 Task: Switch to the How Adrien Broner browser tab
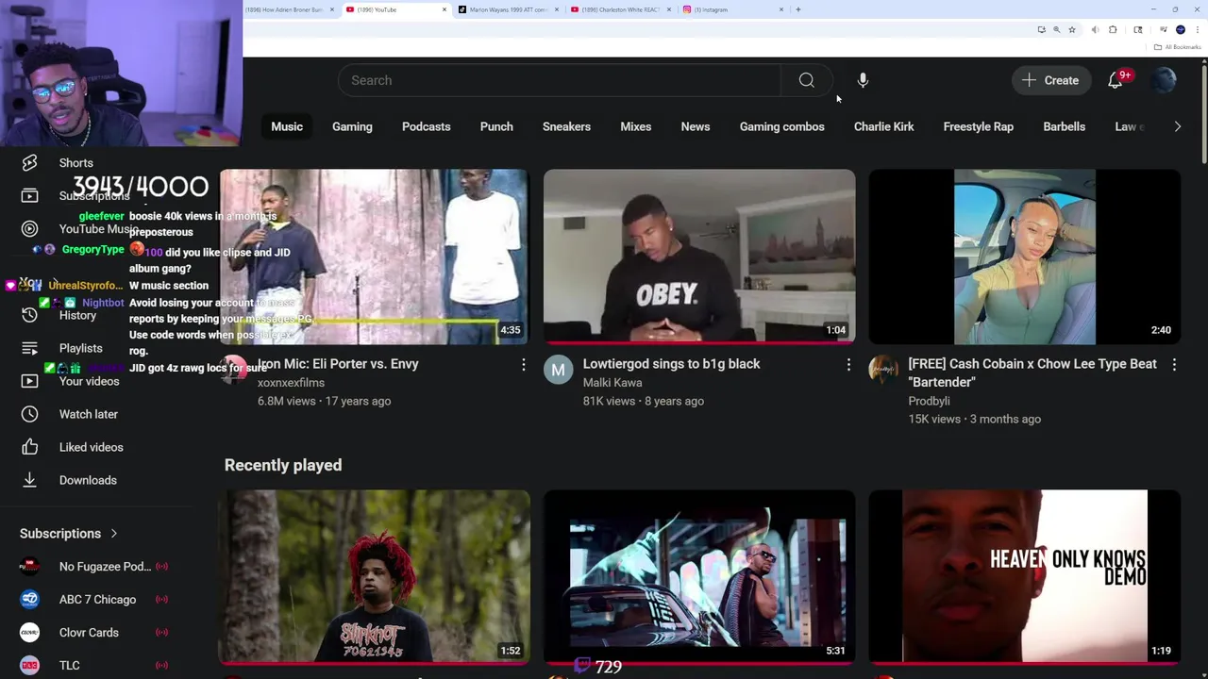(284, 9)
